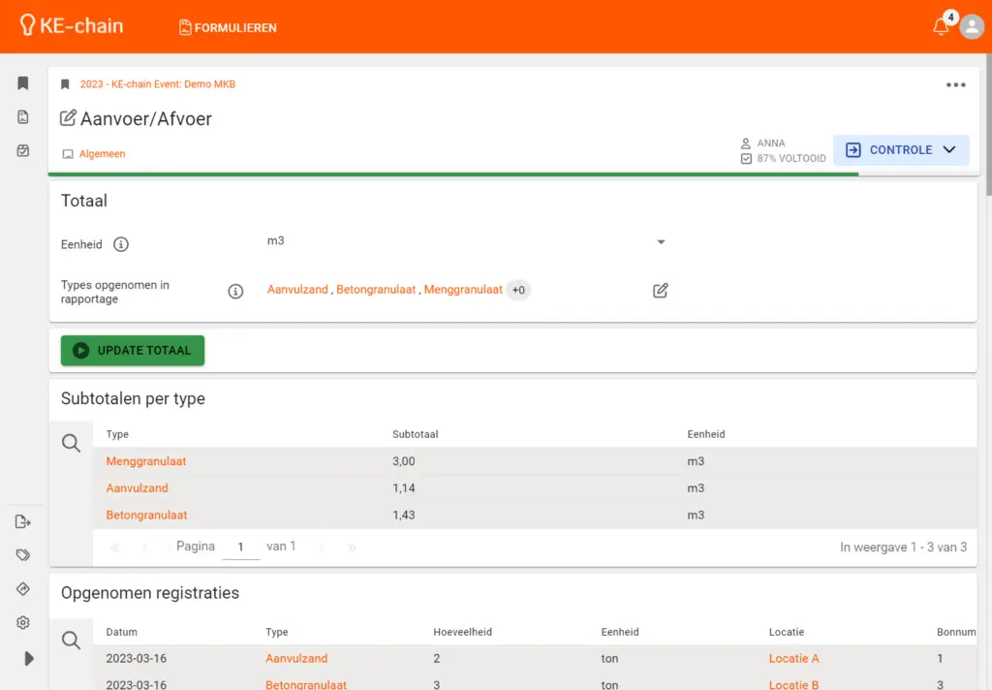Click the green completion progress bar

[453, 174]
